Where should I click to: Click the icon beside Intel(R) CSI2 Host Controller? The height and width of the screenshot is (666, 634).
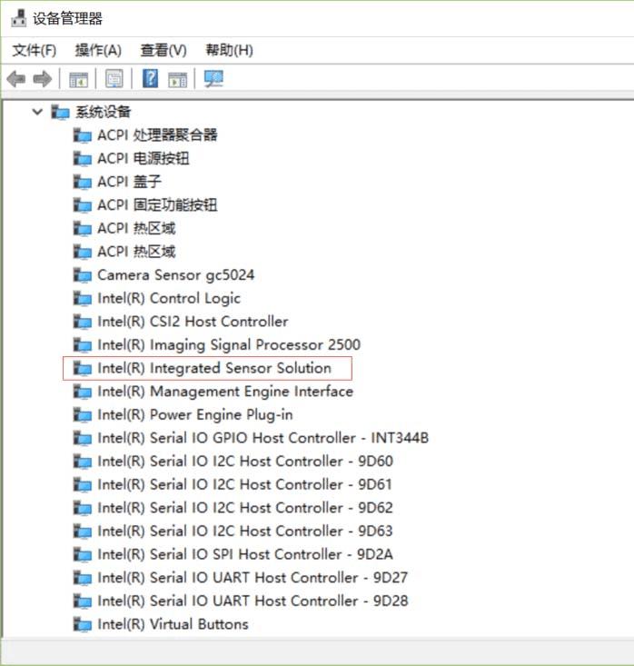coord(83,322)
